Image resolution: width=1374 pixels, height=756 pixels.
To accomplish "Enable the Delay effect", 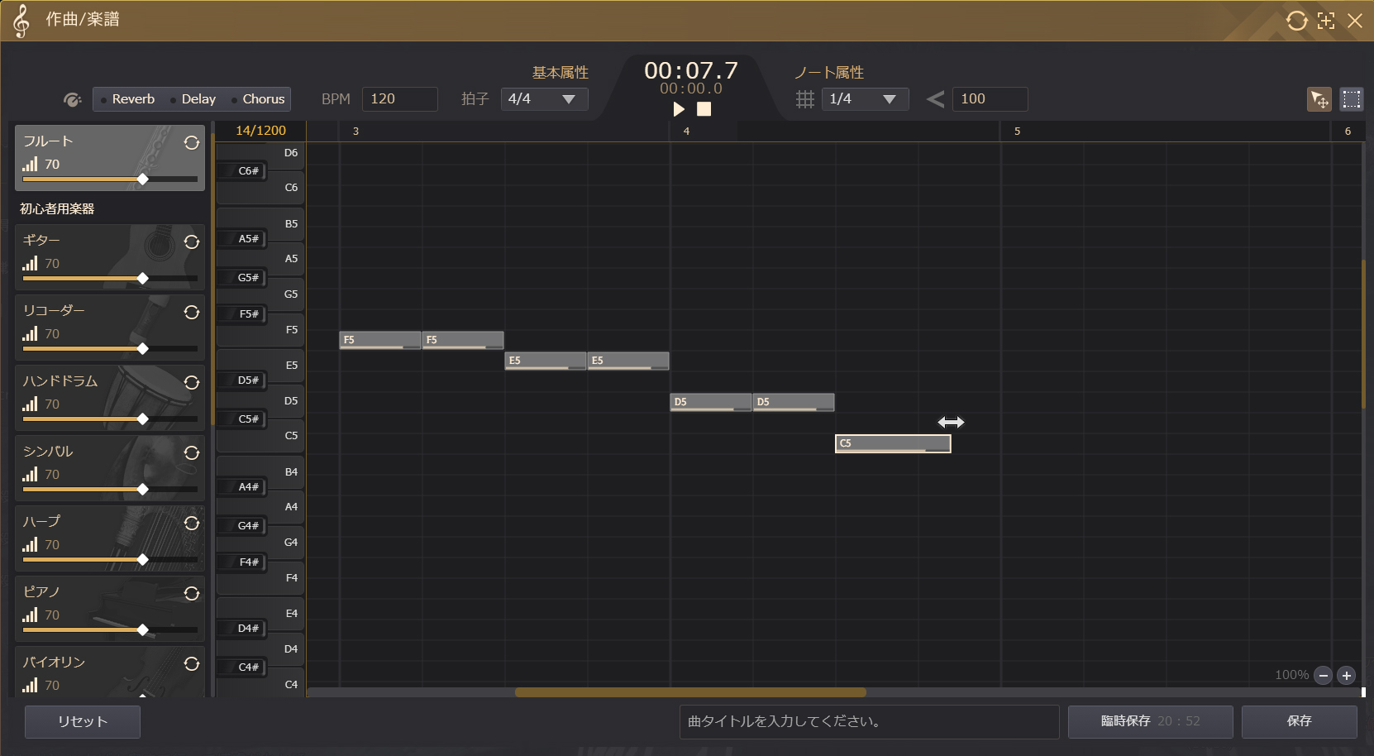I will pos(193,99).
